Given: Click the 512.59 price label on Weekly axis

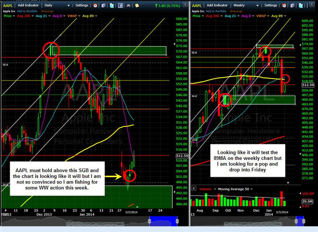Looking at the screenshot, I should (x=308, y=85).
